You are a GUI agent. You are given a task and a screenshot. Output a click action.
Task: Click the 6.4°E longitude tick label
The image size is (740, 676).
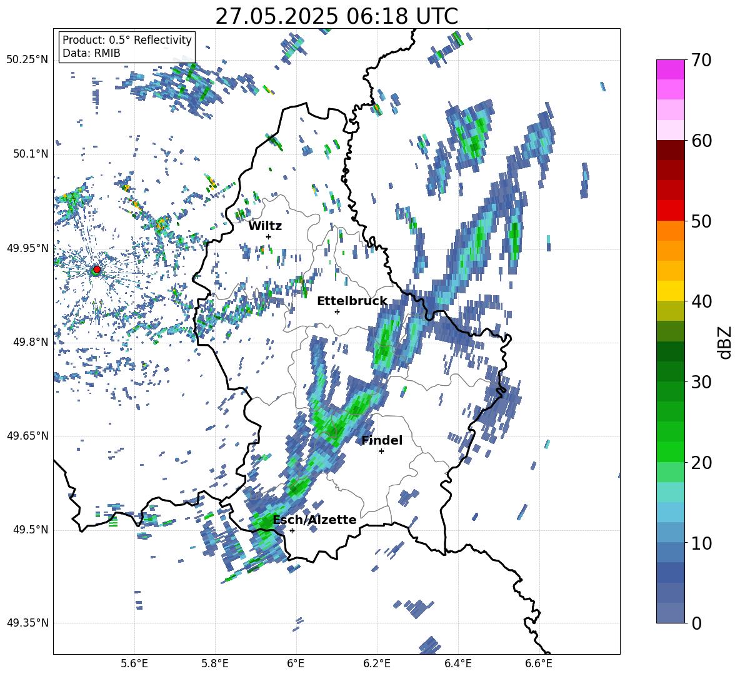click(x=457, y=663)
